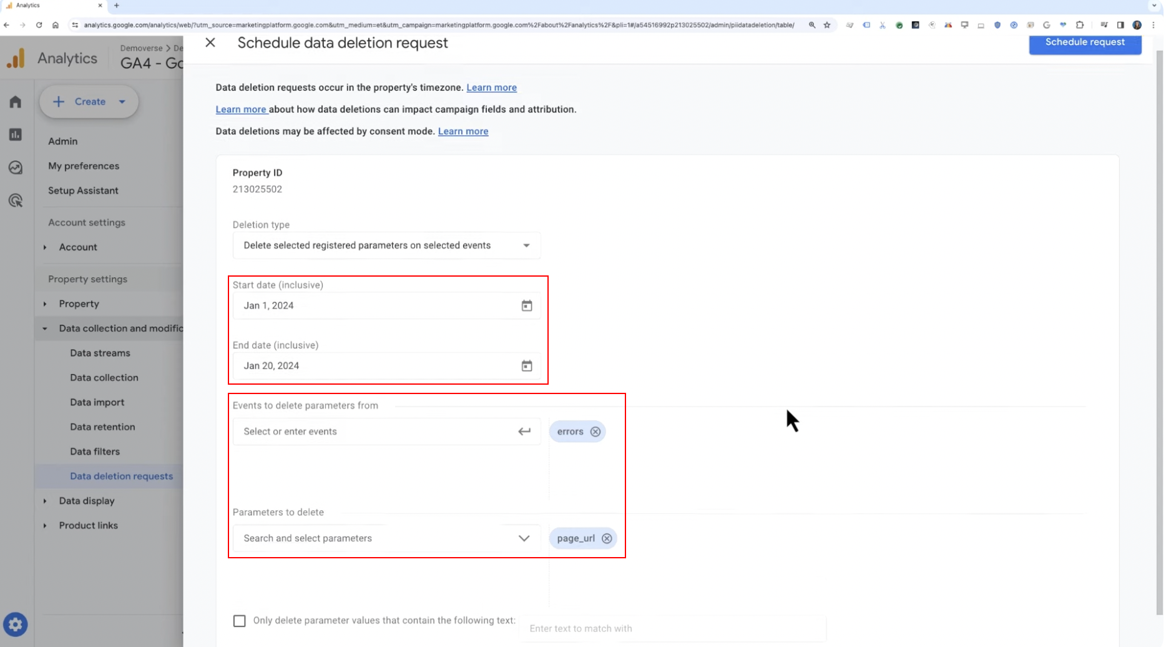Close the Schedule data deletion request panel
Screen dimensions: 1166x647
tap(210, 42)
